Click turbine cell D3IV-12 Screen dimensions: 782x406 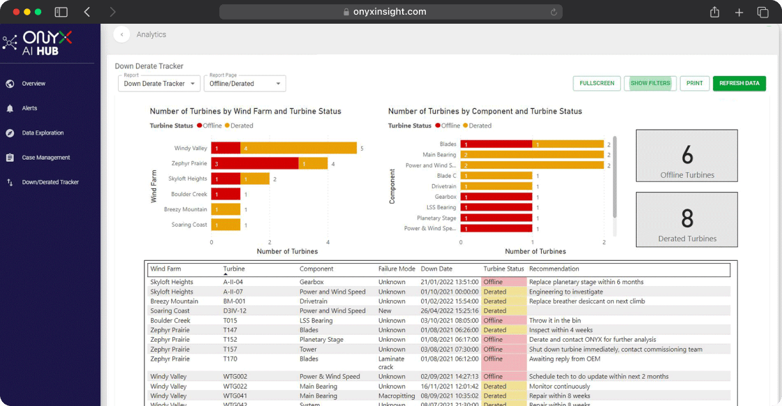(235, 311)
